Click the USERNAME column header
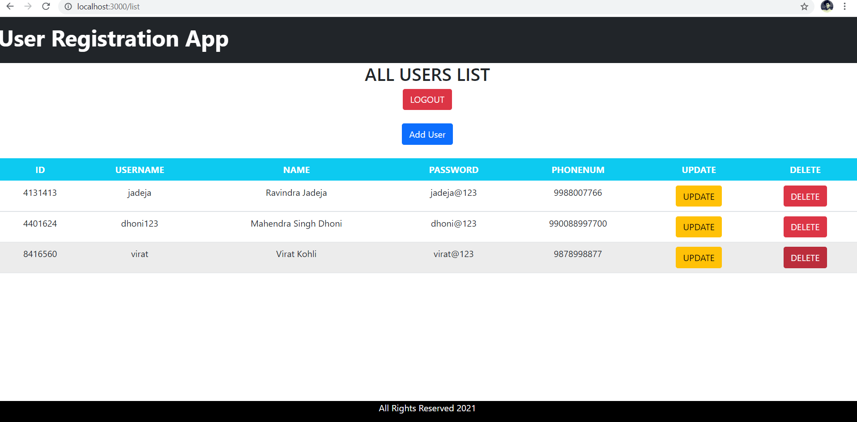Viewport: 857px width, 422px height. tap(140, 170)
